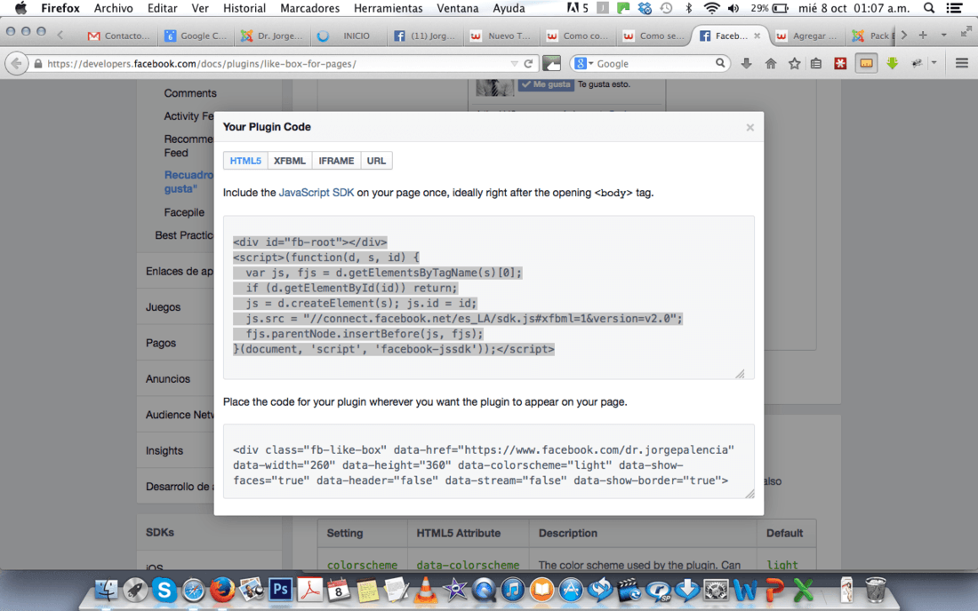Switch to the Google C... tab

pos(196,36)
